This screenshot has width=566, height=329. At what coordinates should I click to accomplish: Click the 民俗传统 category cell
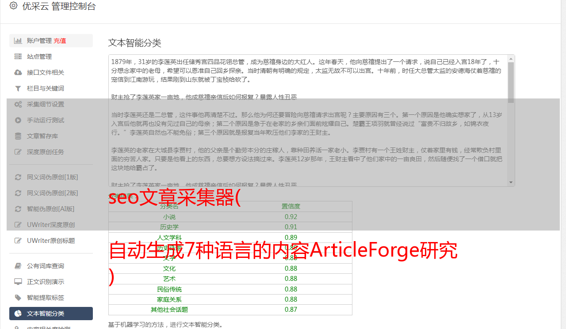(169, 289)
